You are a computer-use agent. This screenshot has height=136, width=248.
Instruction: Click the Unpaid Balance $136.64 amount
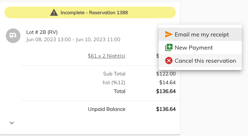(166, 109)
